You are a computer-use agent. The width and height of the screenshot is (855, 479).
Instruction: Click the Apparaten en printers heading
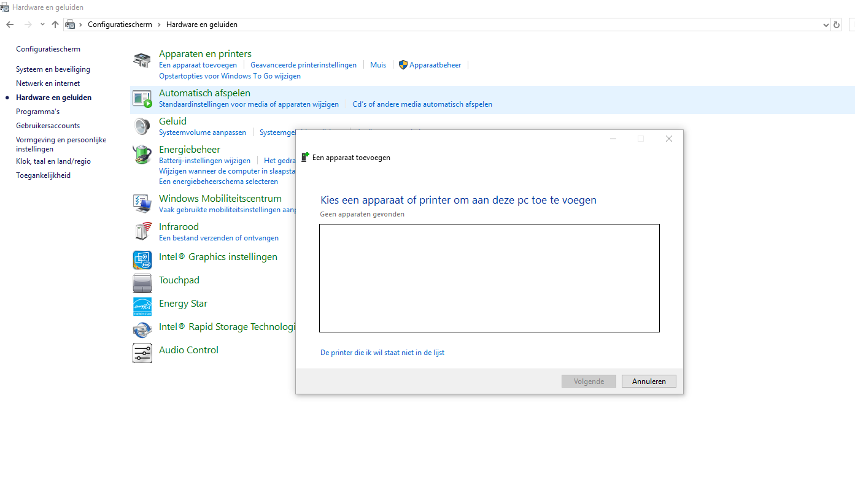coord(205,54)
